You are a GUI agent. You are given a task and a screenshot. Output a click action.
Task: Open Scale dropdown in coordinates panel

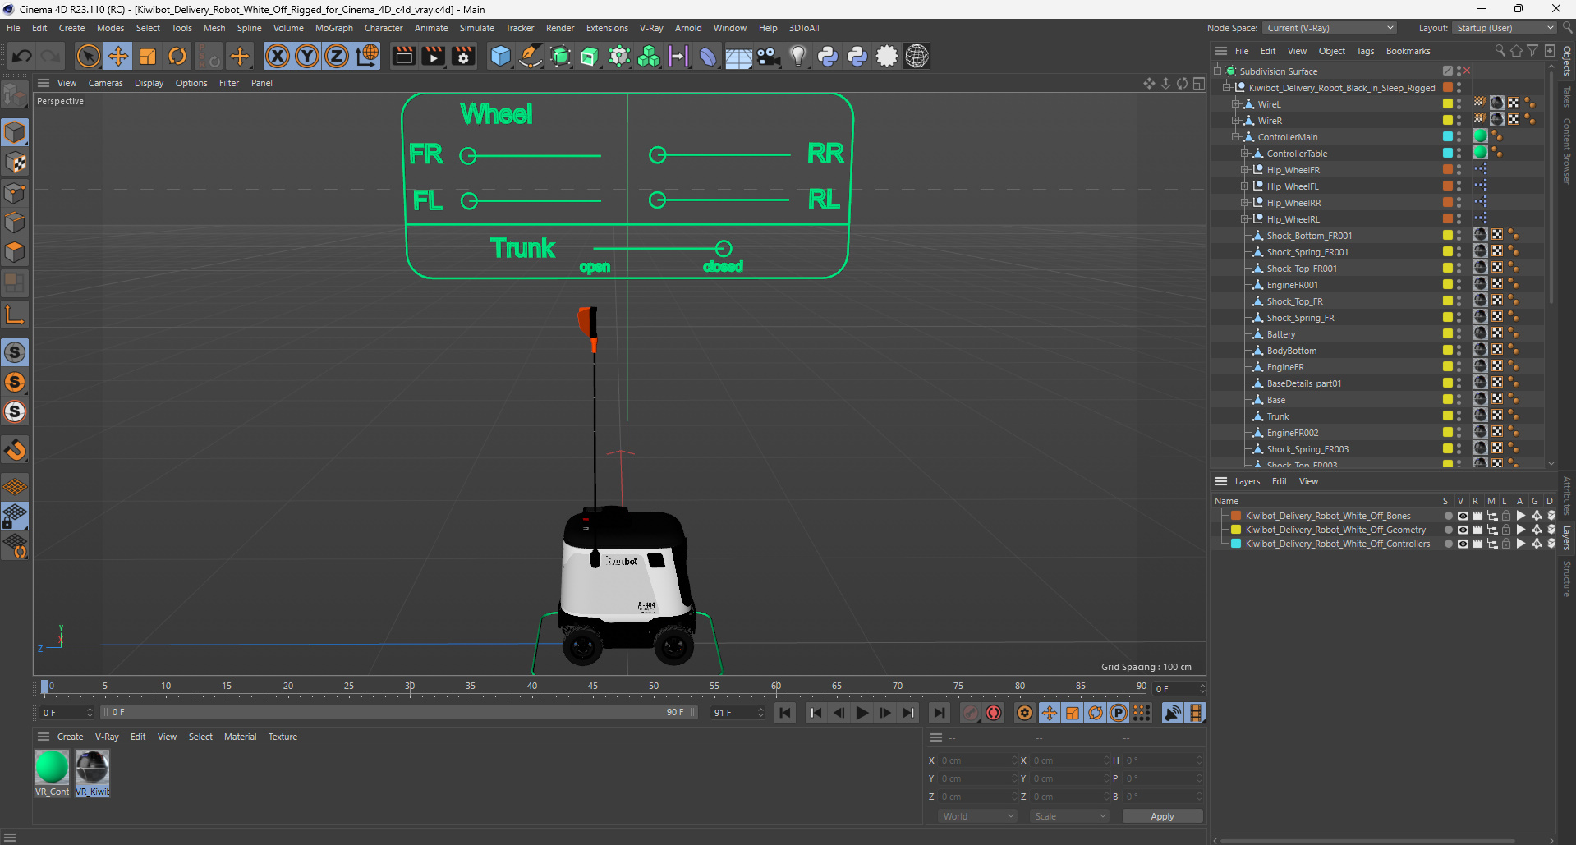click(1069, 816)
